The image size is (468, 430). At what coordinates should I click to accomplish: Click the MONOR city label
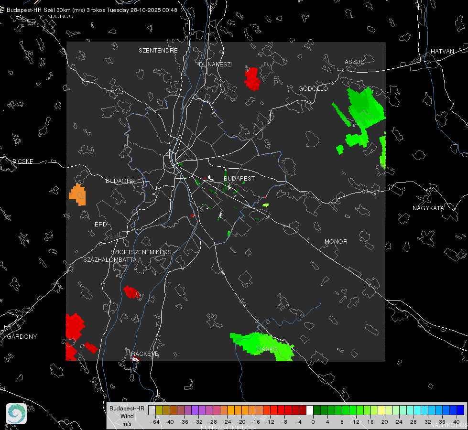336,241
